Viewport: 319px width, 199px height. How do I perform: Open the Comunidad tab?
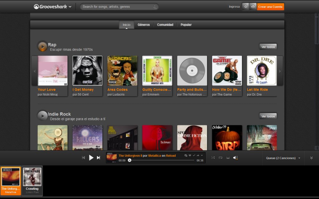(165, 25)
